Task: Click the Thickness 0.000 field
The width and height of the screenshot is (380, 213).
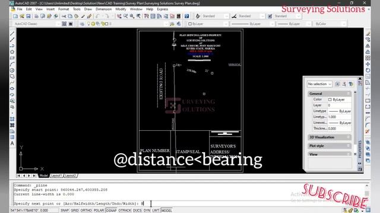Action: click(x=339, y=128)
